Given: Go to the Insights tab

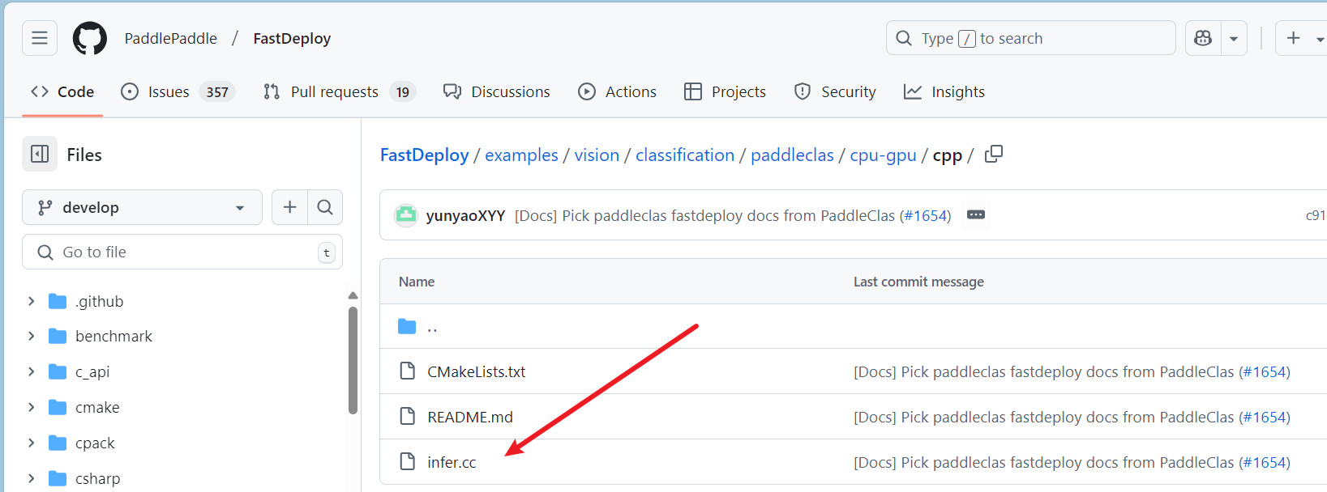Looking at the screenshot, I should point(944,91).
